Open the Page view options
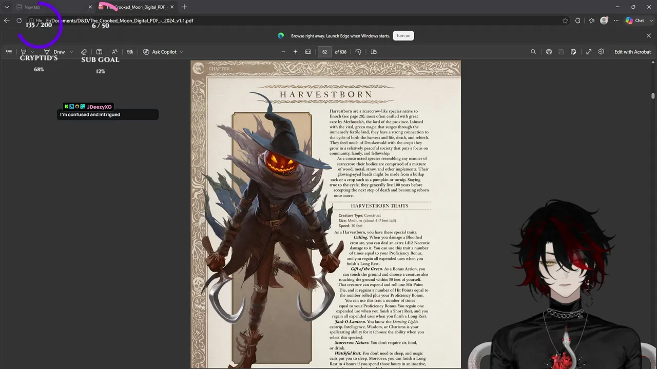 [374, 52]
